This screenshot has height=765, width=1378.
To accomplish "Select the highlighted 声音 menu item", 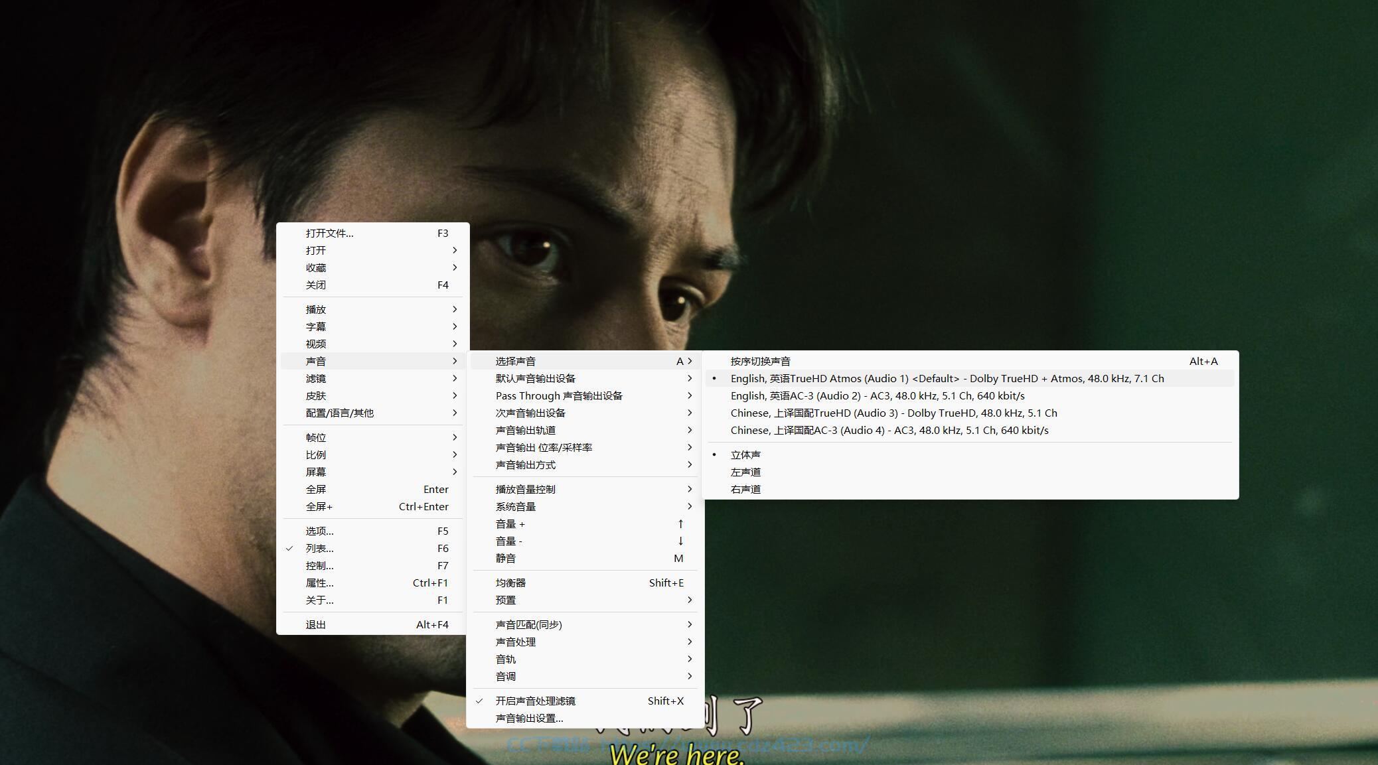I will (373, 361).
